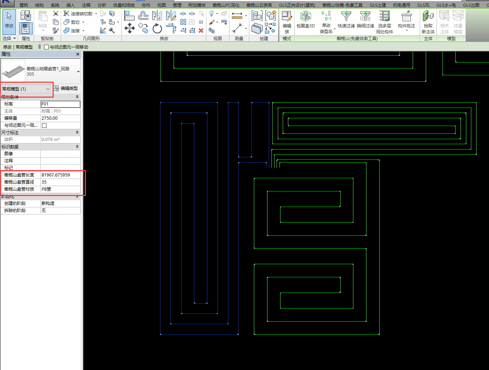The image size is (489, 370).
Task: Click 编辑族 (Edit Family) button
Action: click(287, 22)
